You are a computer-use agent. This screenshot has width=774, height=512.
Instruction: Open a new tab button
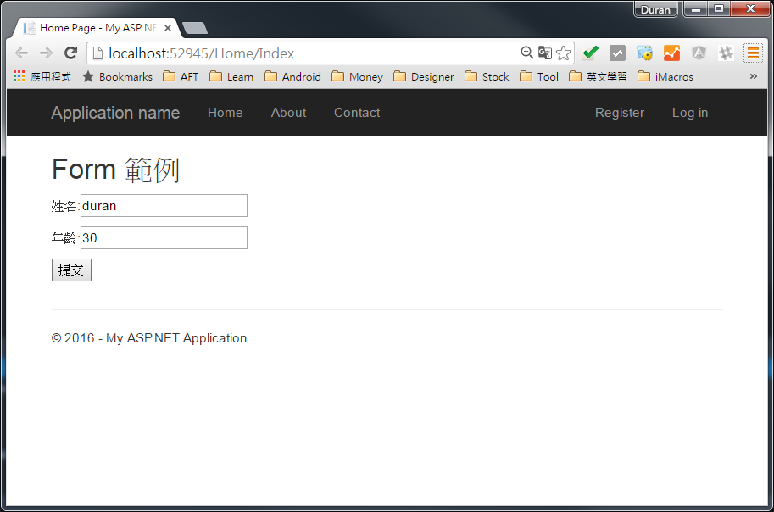tap(195, 28)
